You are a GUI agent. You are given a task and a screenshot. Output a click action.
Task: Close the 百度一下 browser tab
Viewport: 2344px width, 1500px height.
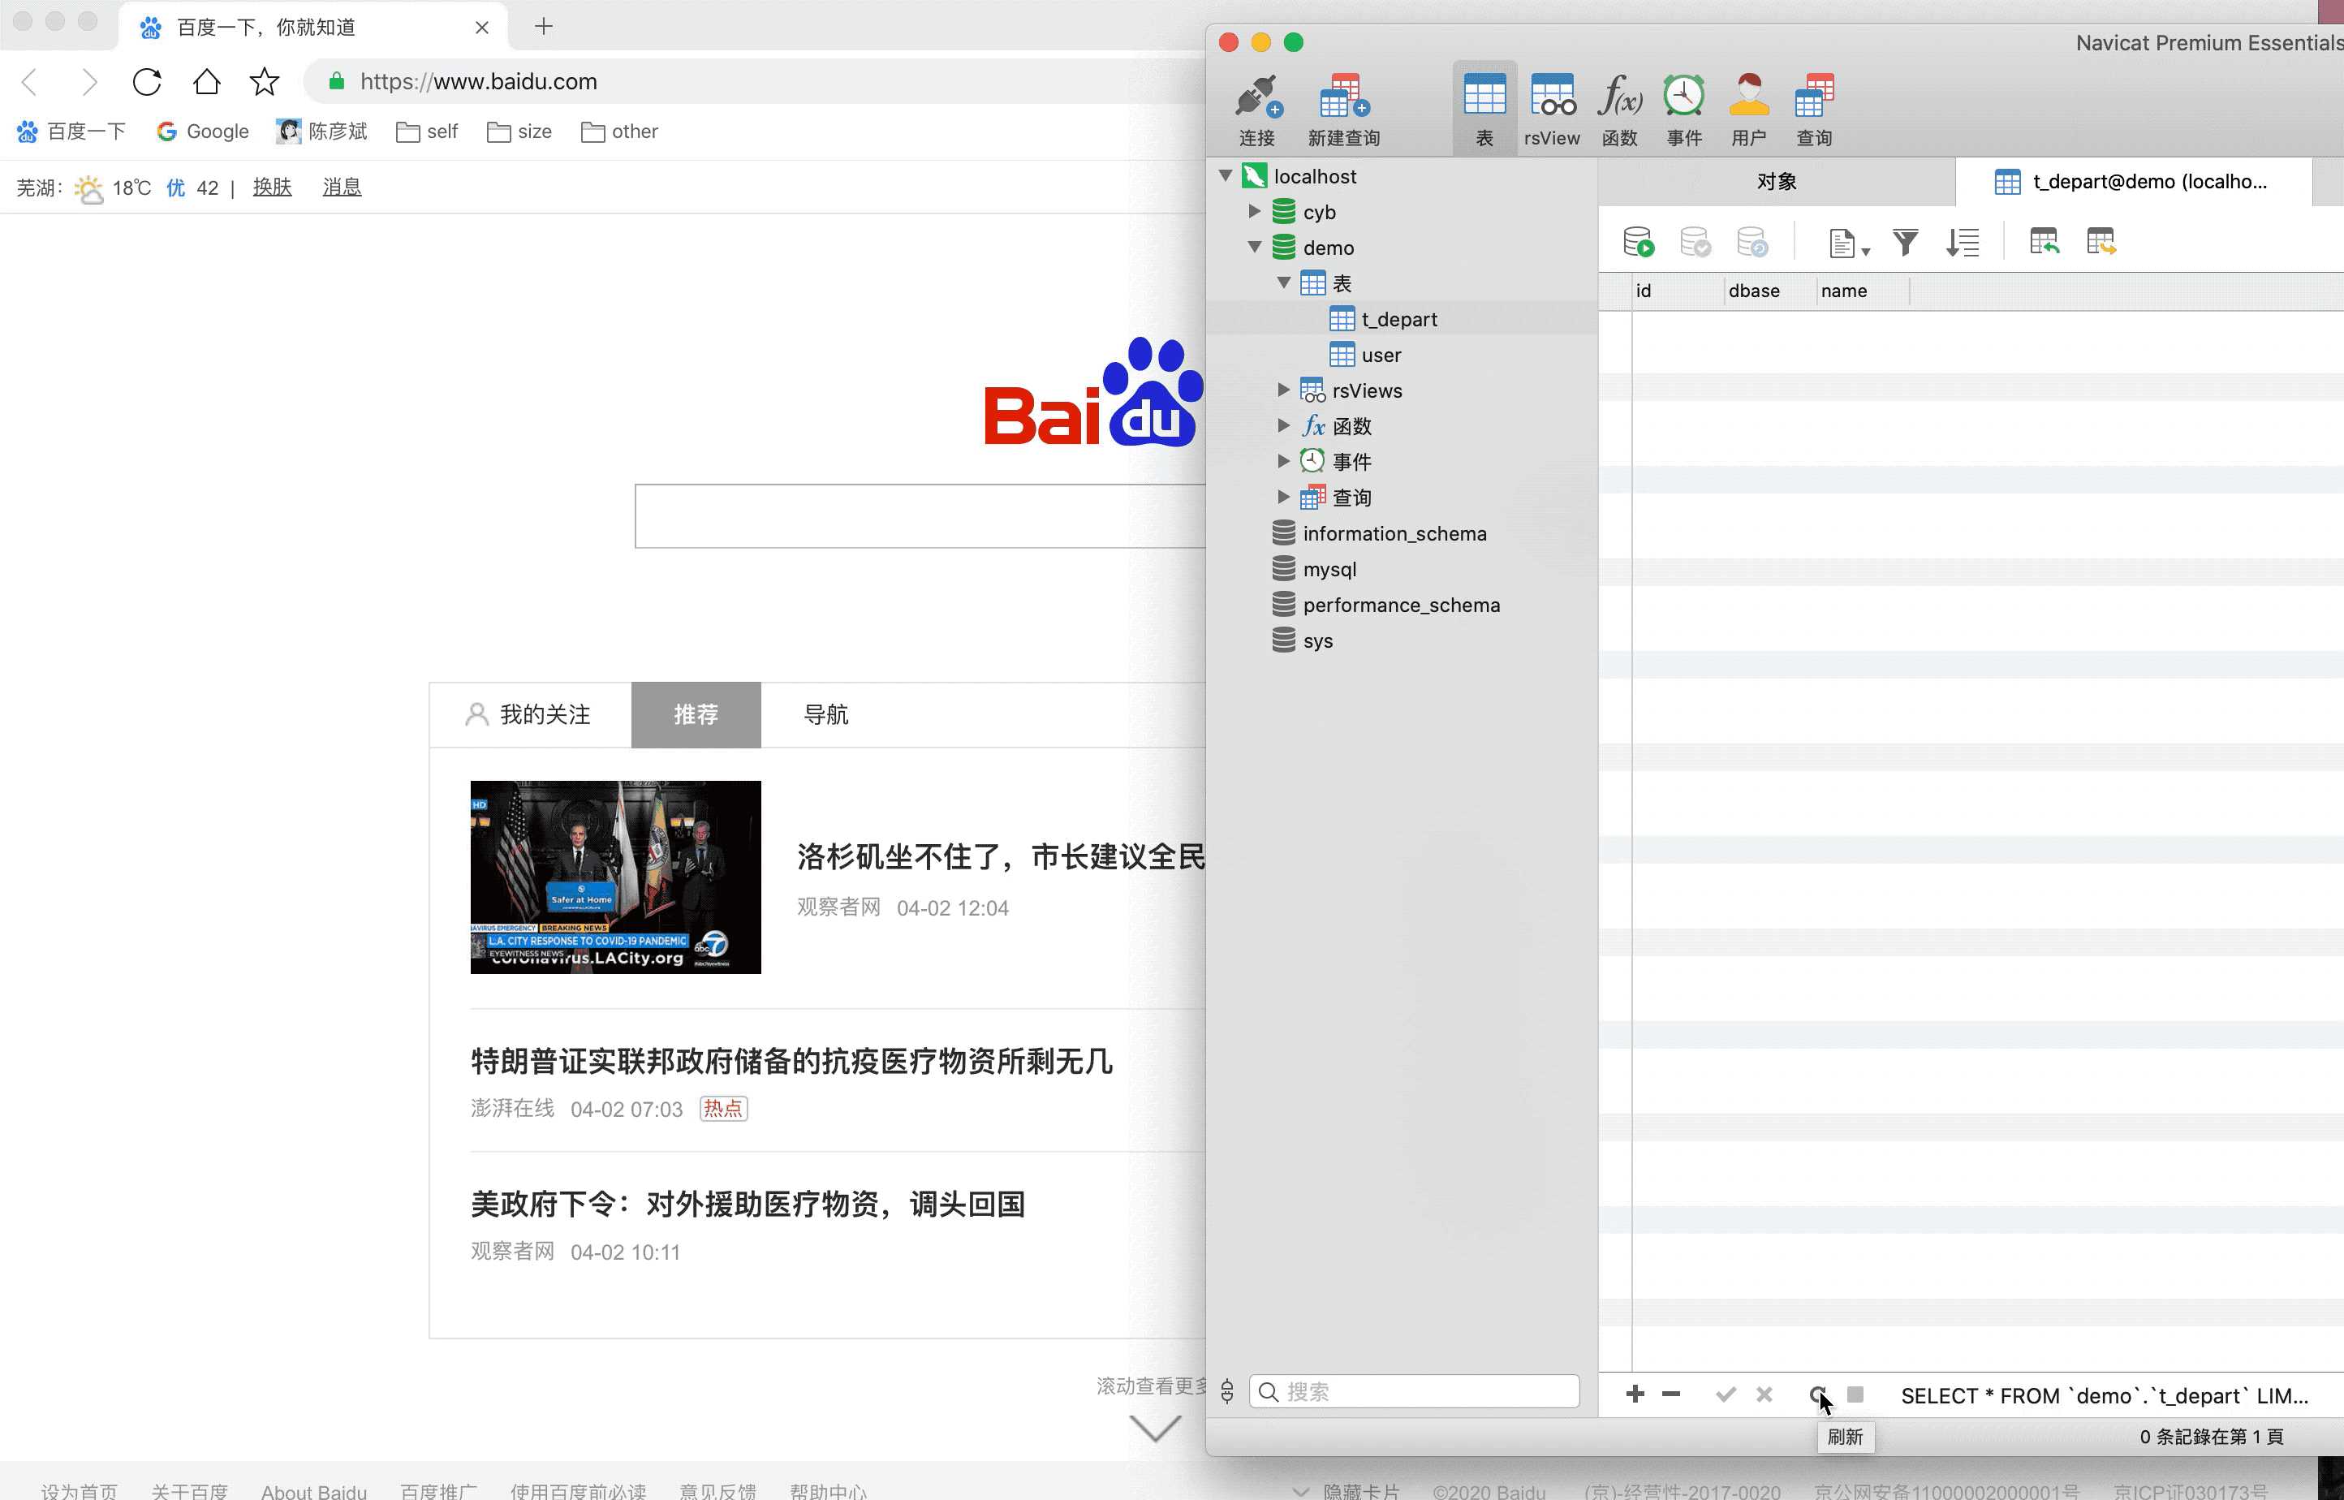481,28
